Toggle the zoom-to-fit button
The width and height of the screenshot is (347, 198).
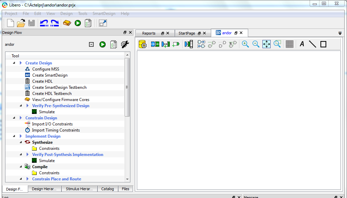[x=267, y=44]
